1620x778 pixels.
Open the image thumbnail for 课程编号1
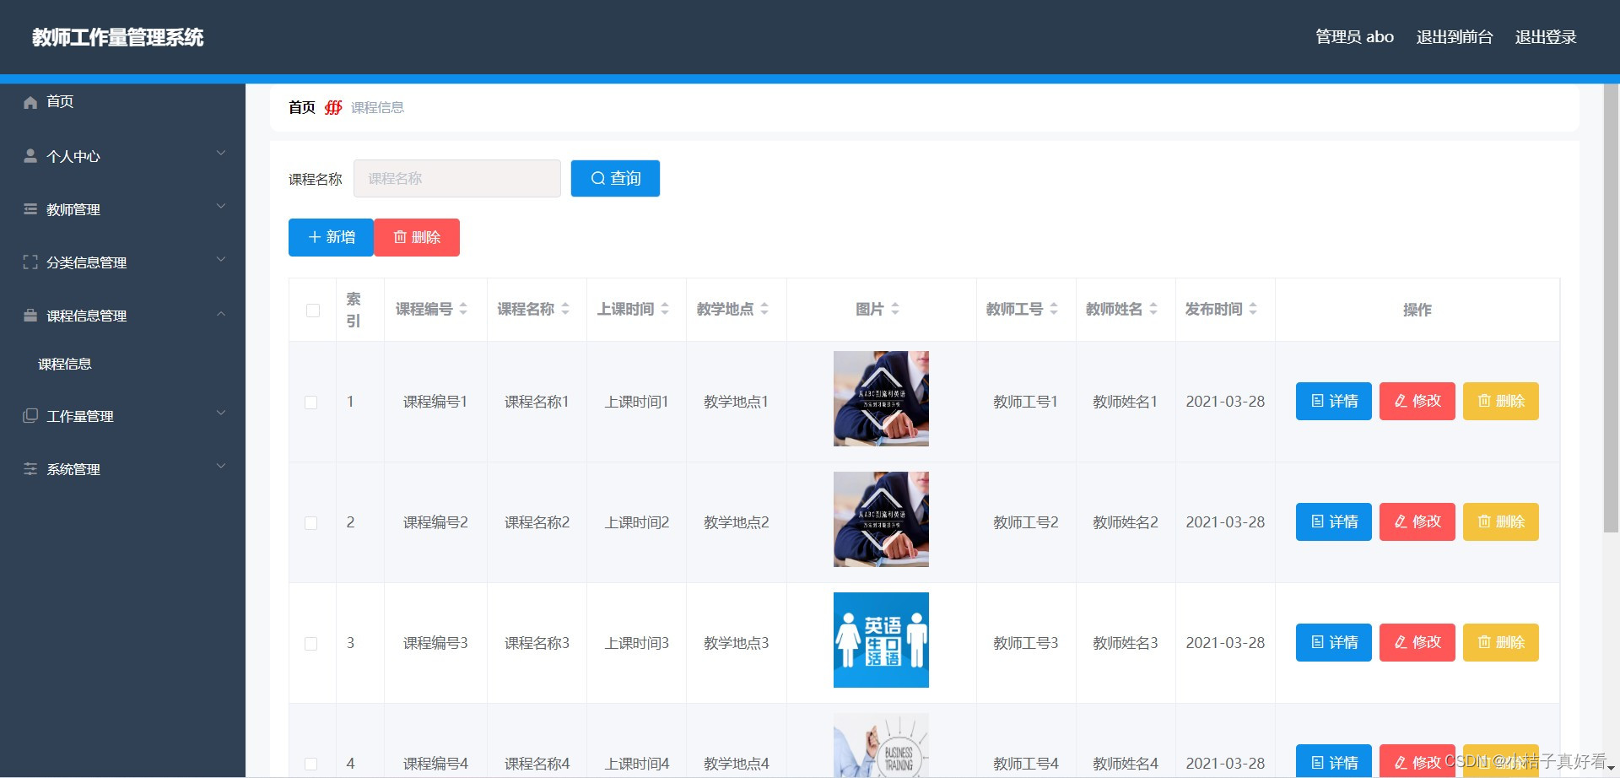pyautogui.click(x=881, y=398)
